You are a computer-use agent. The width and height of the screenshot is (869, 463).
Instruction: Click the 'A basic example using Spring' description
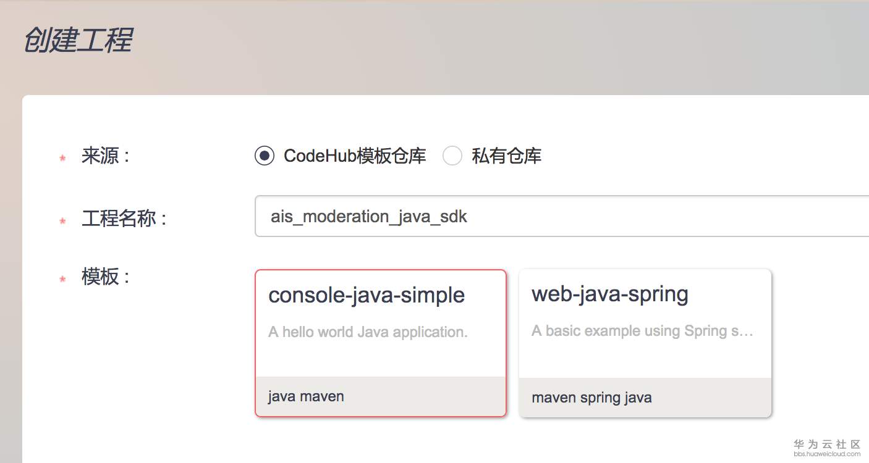click(642, 331)
